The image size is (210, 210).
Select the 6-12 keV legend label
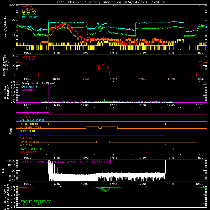(28, 9)
